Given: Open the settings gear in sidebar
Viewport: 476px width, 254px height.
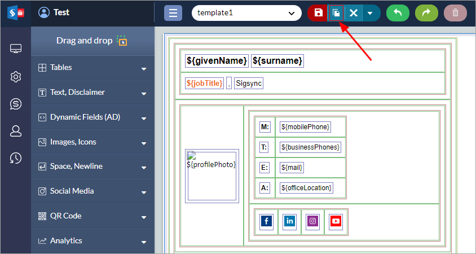Looking at the screenshot, I should click(x=16, y=77).
